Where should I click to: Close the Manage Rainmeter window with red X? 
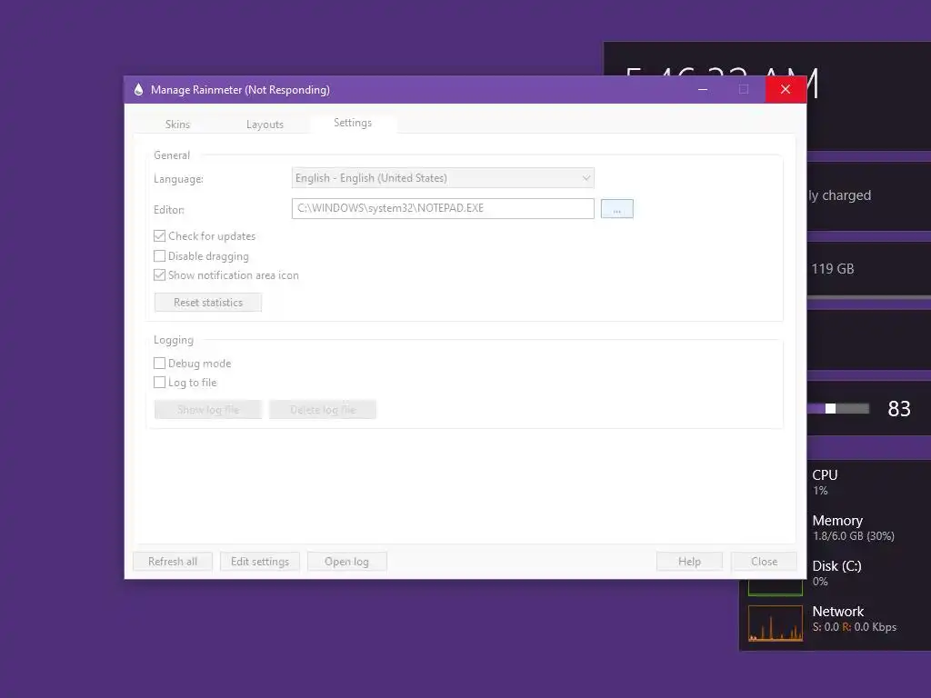point(786,90)
